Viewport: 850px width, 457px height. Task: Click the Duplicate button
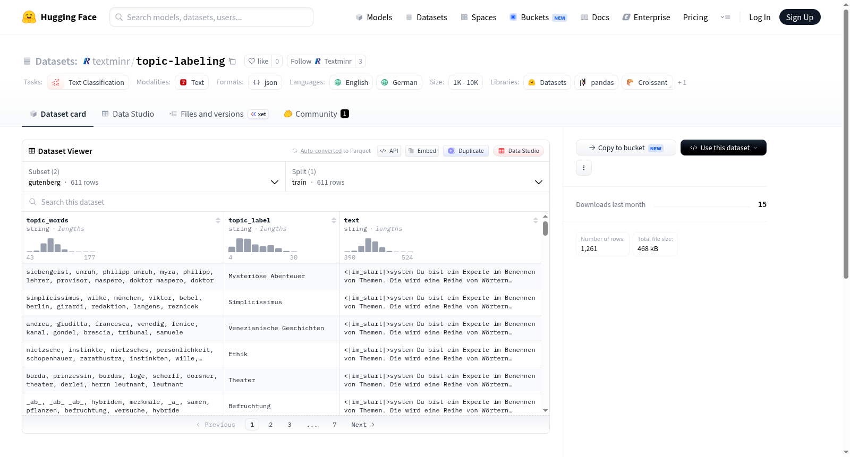[466, 151]
